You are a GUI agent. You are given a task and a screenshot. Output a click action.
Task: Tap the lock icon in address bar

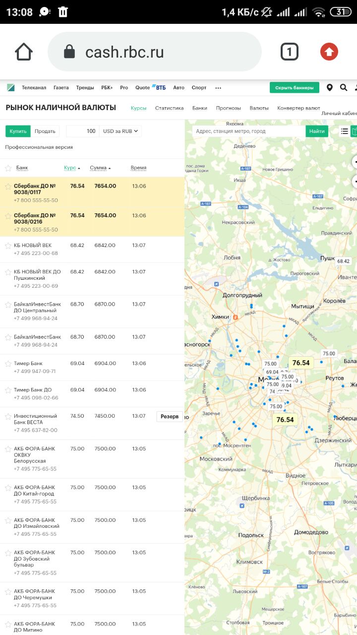coord(70,52)
